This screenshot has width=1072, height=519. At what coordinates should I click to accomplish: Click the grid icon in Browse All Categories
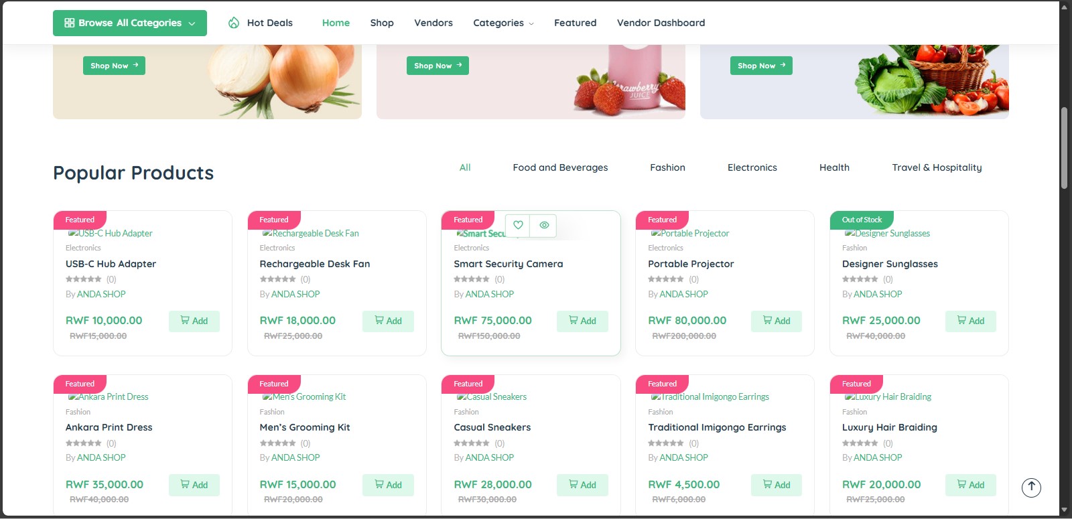[x=69, y=23]
